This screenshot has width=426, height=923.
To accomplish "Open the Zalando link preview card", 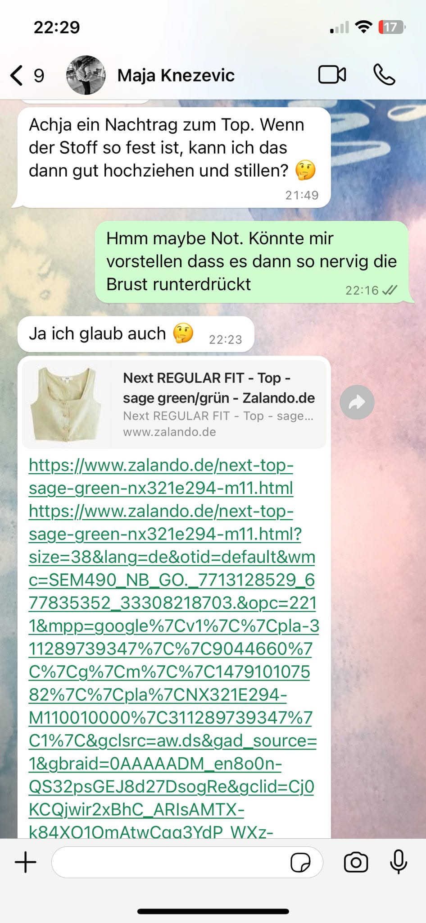I will (x=174, y=404).
